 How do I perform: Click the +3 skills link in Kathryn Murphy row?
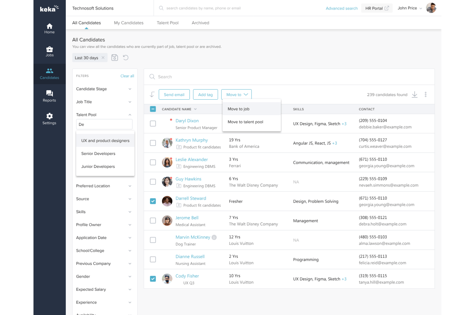pyautogui.click(x=335, y=143)
